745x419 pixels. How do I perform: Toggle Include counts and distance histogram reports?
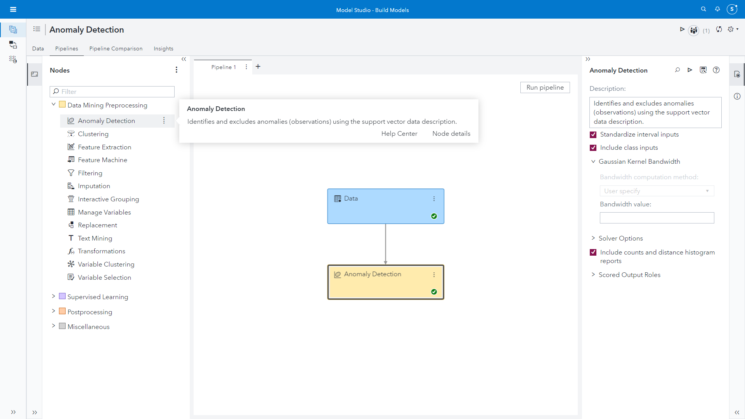tap(593, 253)
